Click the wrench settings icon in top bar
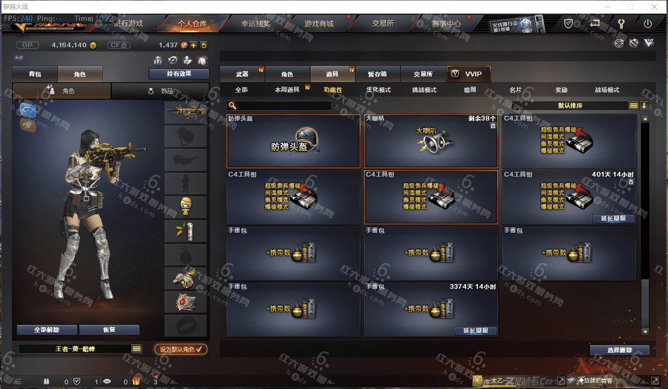 point(620,24)
